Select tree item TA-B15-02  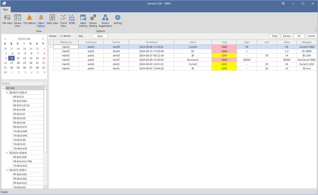coord(28,144)
